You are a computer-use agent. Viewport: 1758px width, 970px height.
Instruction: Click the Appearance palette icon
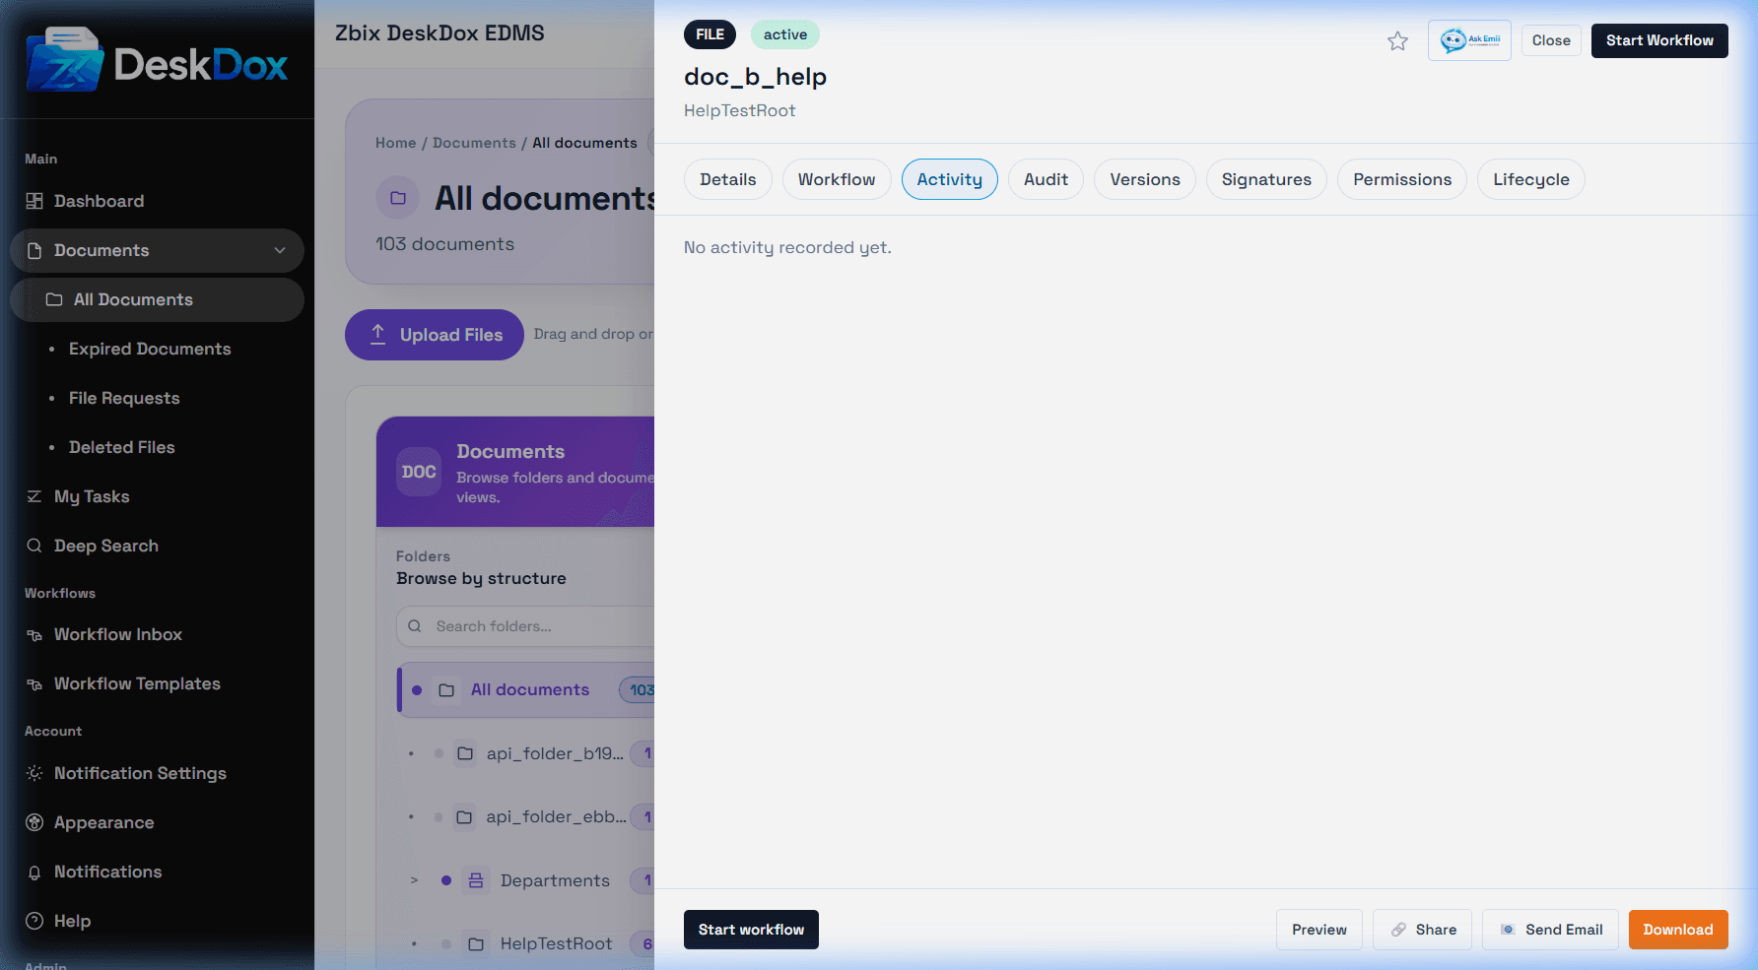(34, 822)
